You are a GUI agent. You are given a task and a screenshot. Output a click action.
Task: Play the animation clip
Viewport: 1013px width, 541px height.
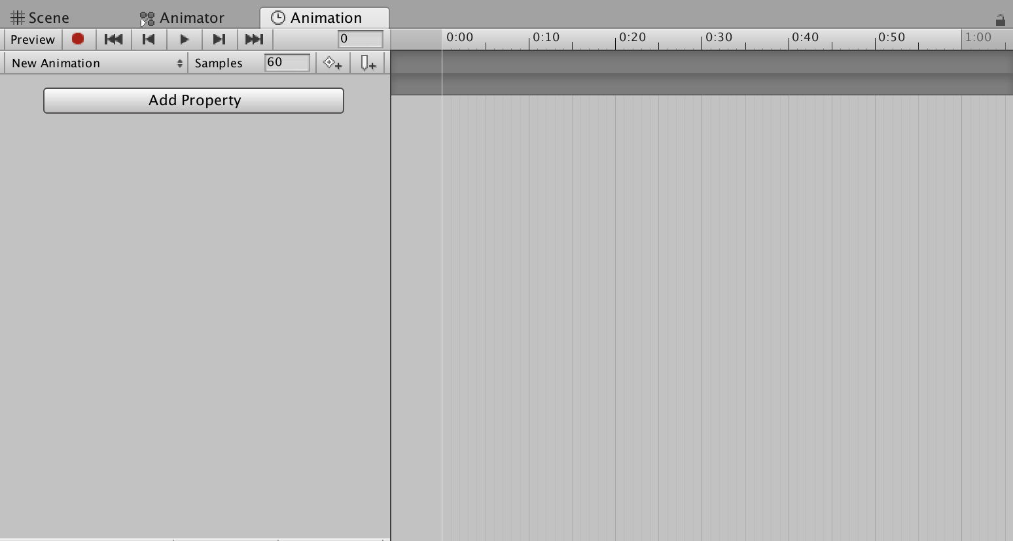click(x=184, y=39)
